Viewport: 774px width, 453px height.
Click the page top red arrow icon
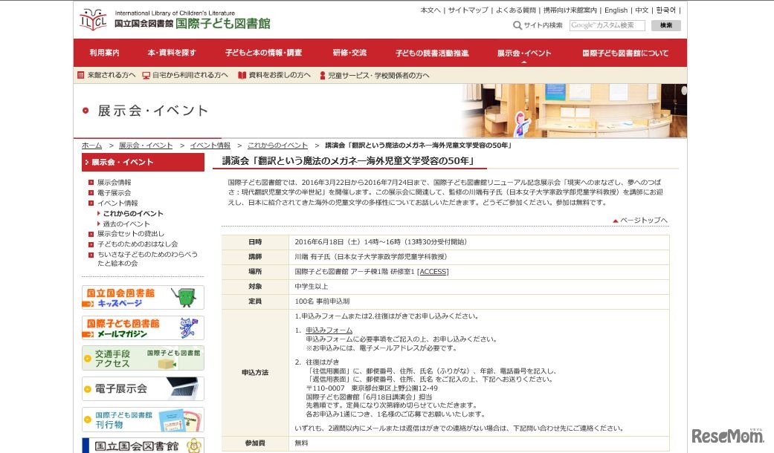615,221
